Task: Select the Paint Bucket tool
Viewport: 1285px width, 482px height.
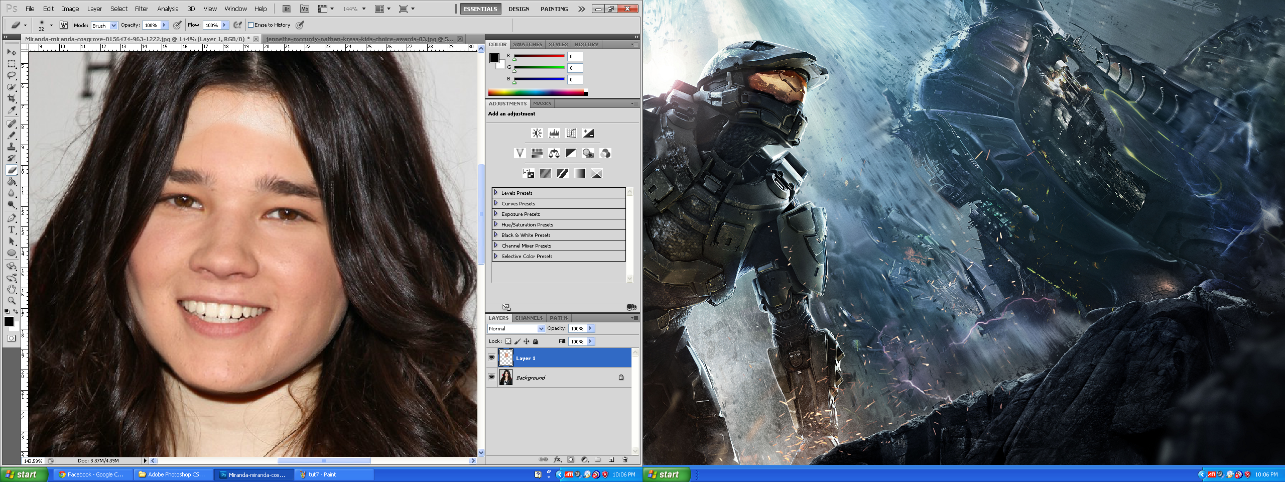Action: pyautogui.click(x=12, y=181)
